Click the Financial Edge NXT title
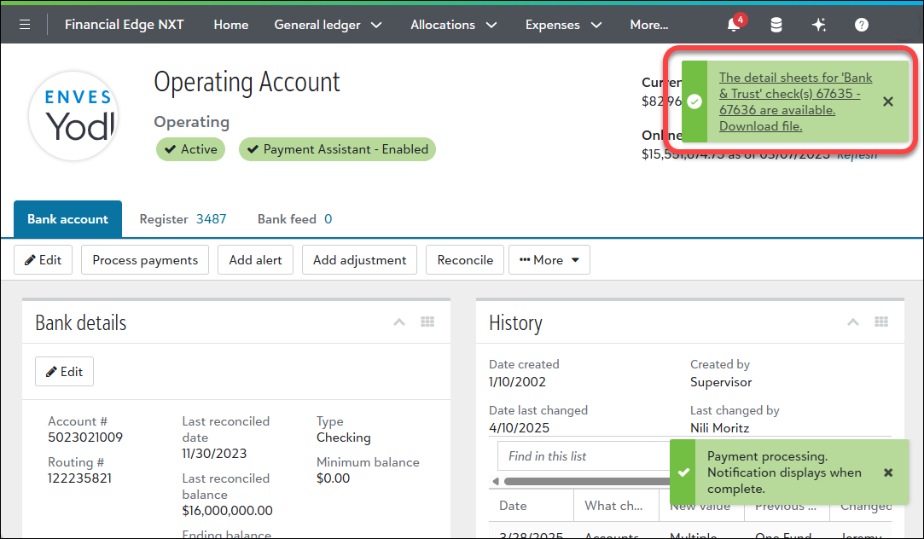Viewport: 924px width, 539px height. click(x=125, y=25)
